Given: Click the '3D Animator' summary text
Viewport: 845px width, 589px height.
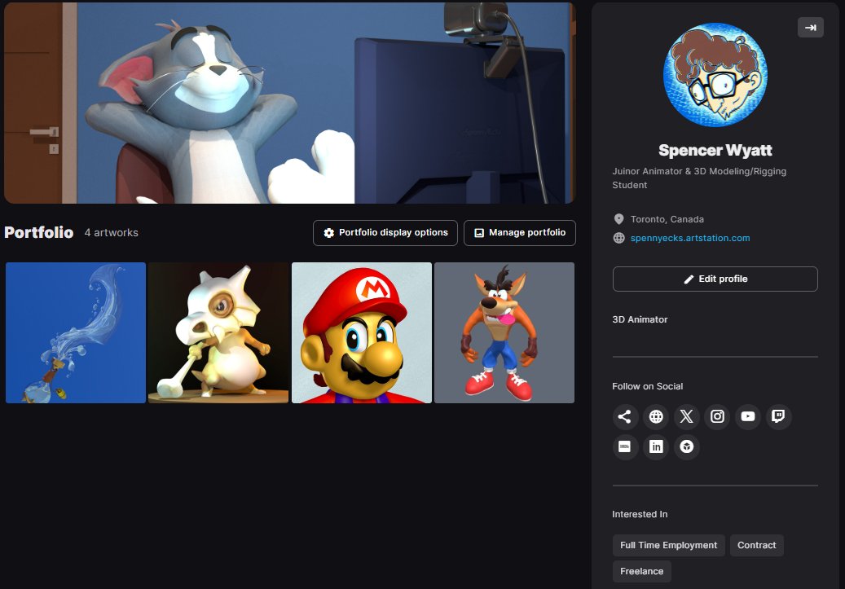Looking at the screenshot, I should point(640,319).
